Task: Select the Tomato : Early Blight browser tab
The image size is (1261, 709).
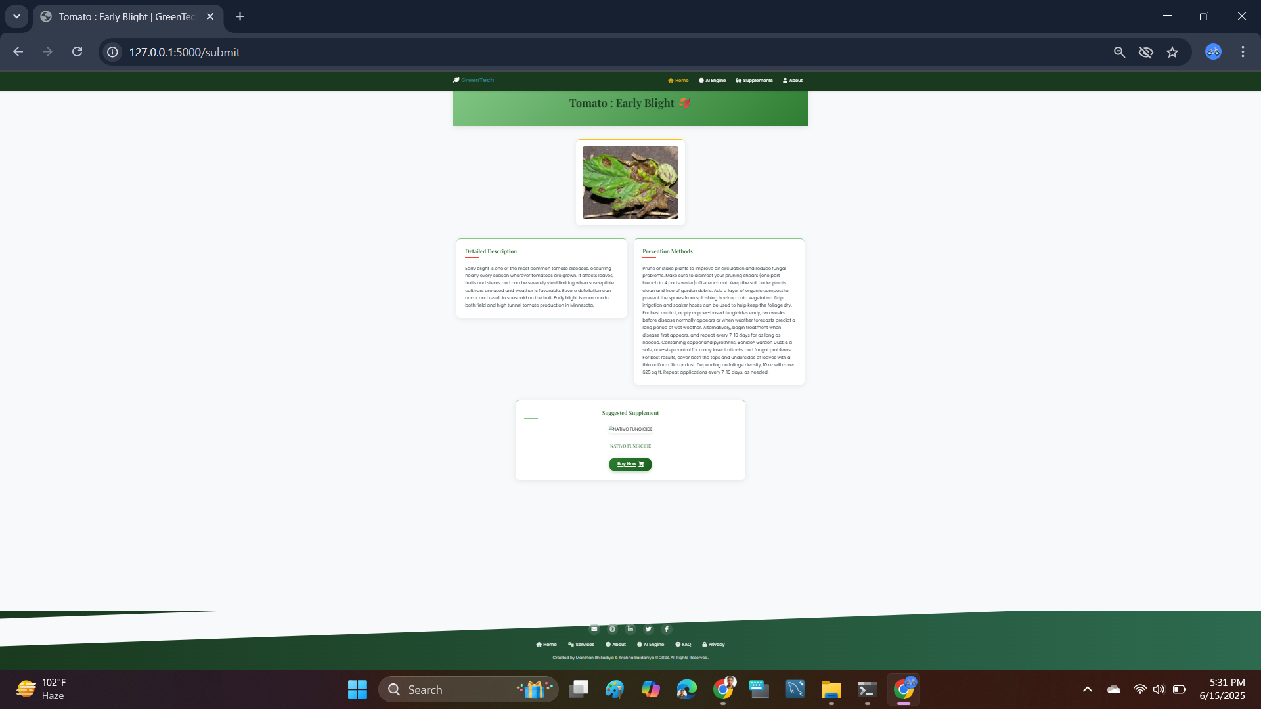Action: click(x=128, y=16)
